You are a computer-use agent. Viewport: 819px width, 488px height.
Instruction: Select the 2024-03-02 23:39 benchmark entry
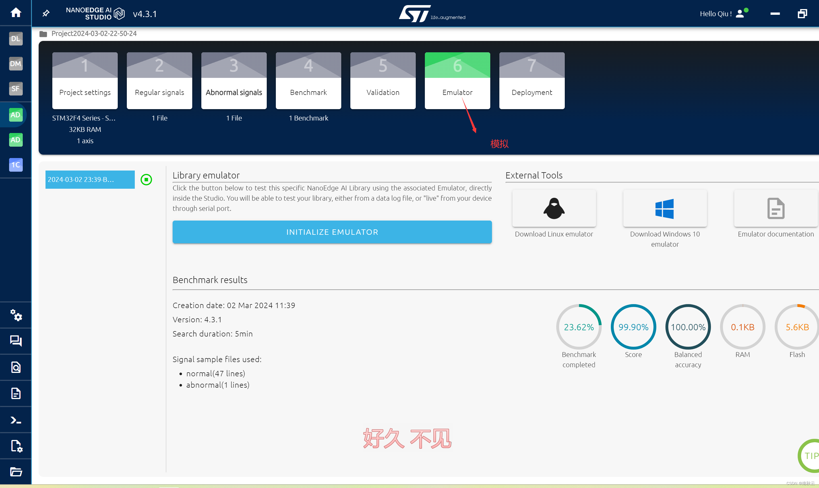coord(90,180)
